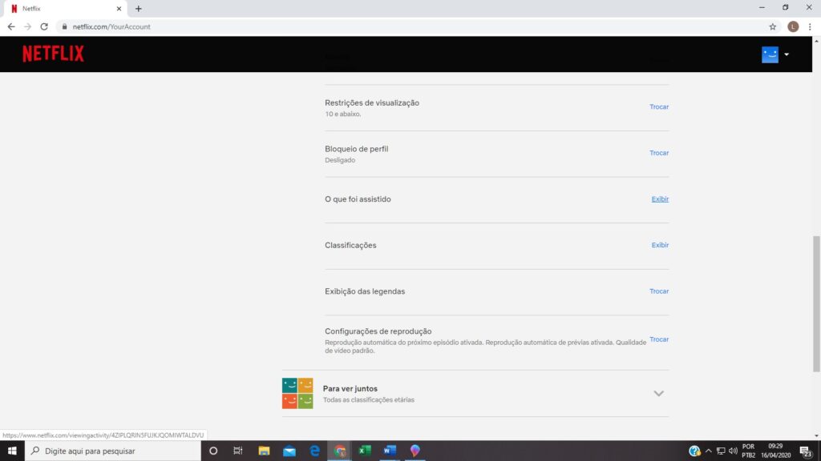Reload the Netflix page
The width and height of the screenshot is (821, 461).
tap(44, 26)
